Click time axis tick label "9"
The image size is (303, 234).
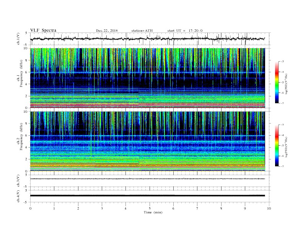245,208
